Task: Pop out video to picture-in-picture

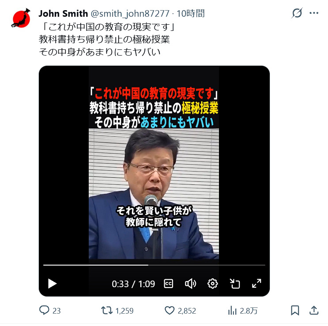Action: pyautogui.click(x=235, y=284)
